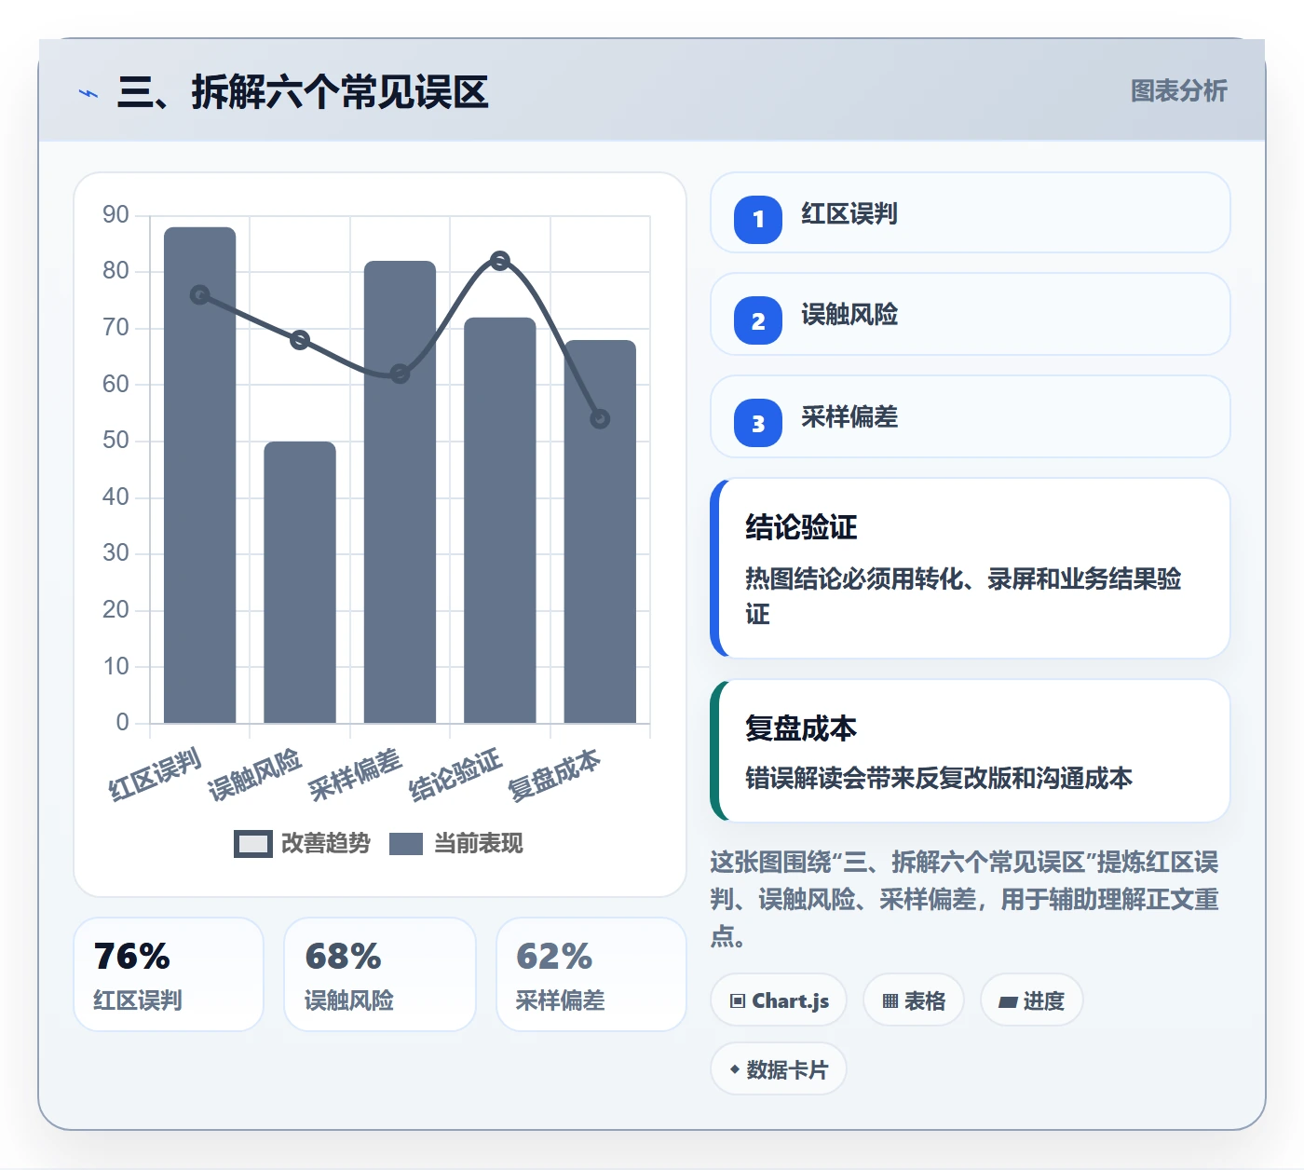This screenshot has height=1170, width=1304.
Task: Click the icon in the Chart.js tag
Action: [738, 1001]
